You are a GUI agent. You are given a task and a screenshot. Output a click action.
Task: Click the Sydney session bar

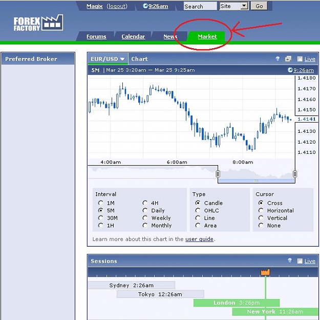click(x=132, y=285)
